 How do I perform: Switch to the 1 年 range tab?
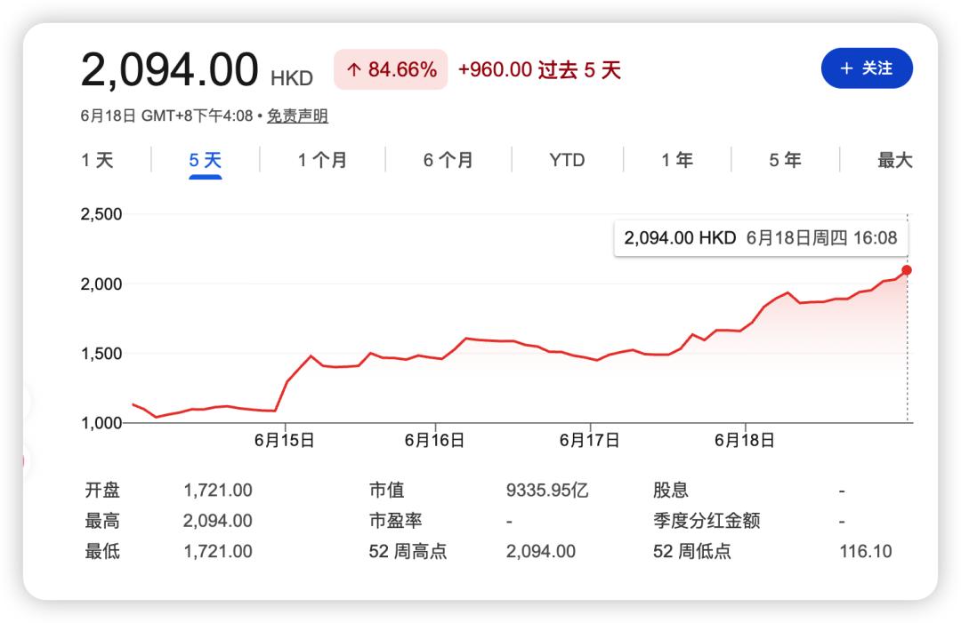pos(676,160)
